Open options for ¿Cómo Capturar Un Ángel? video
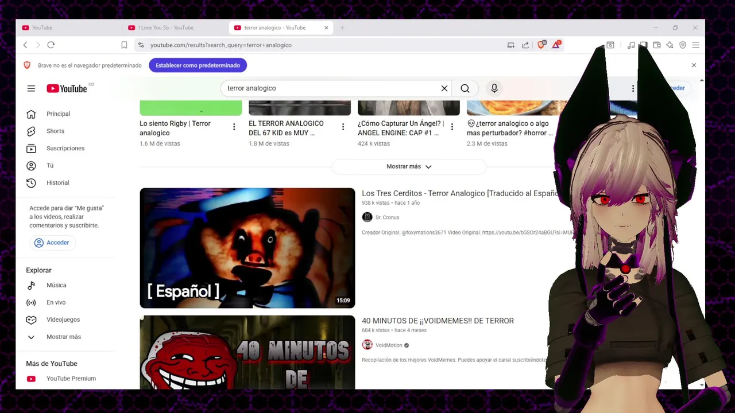 (452, 127)
